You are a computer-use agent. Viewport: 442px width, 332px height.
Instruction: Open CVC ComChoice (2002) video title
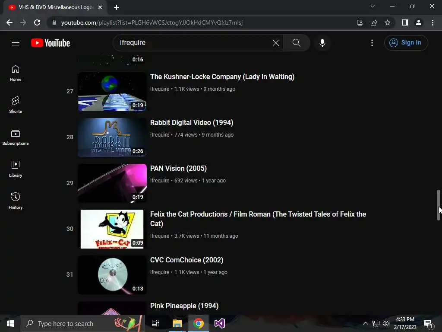pos(186,260)
